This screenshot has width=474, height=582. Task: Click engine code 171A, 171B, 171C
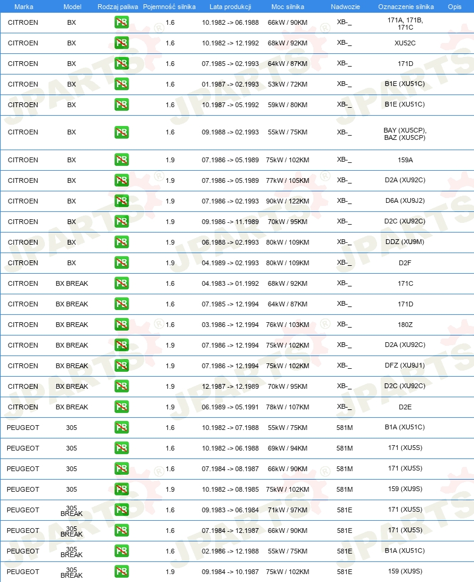tap(406, 24)
